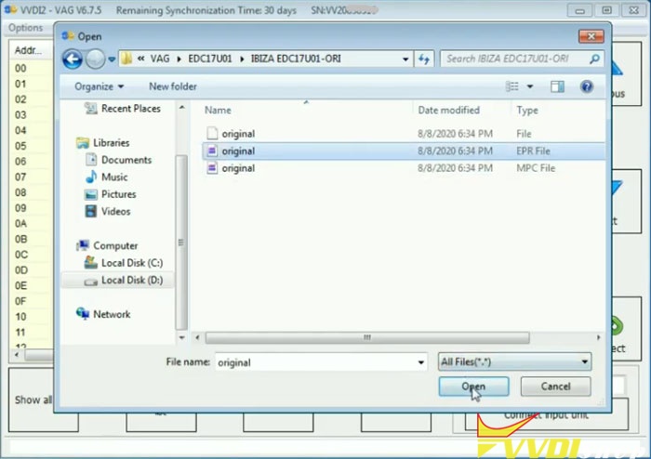The height and width of the screenshot is (459, 651).
Task: Open Options menu in VVDI2 window
Action: [x=25, y=28]
